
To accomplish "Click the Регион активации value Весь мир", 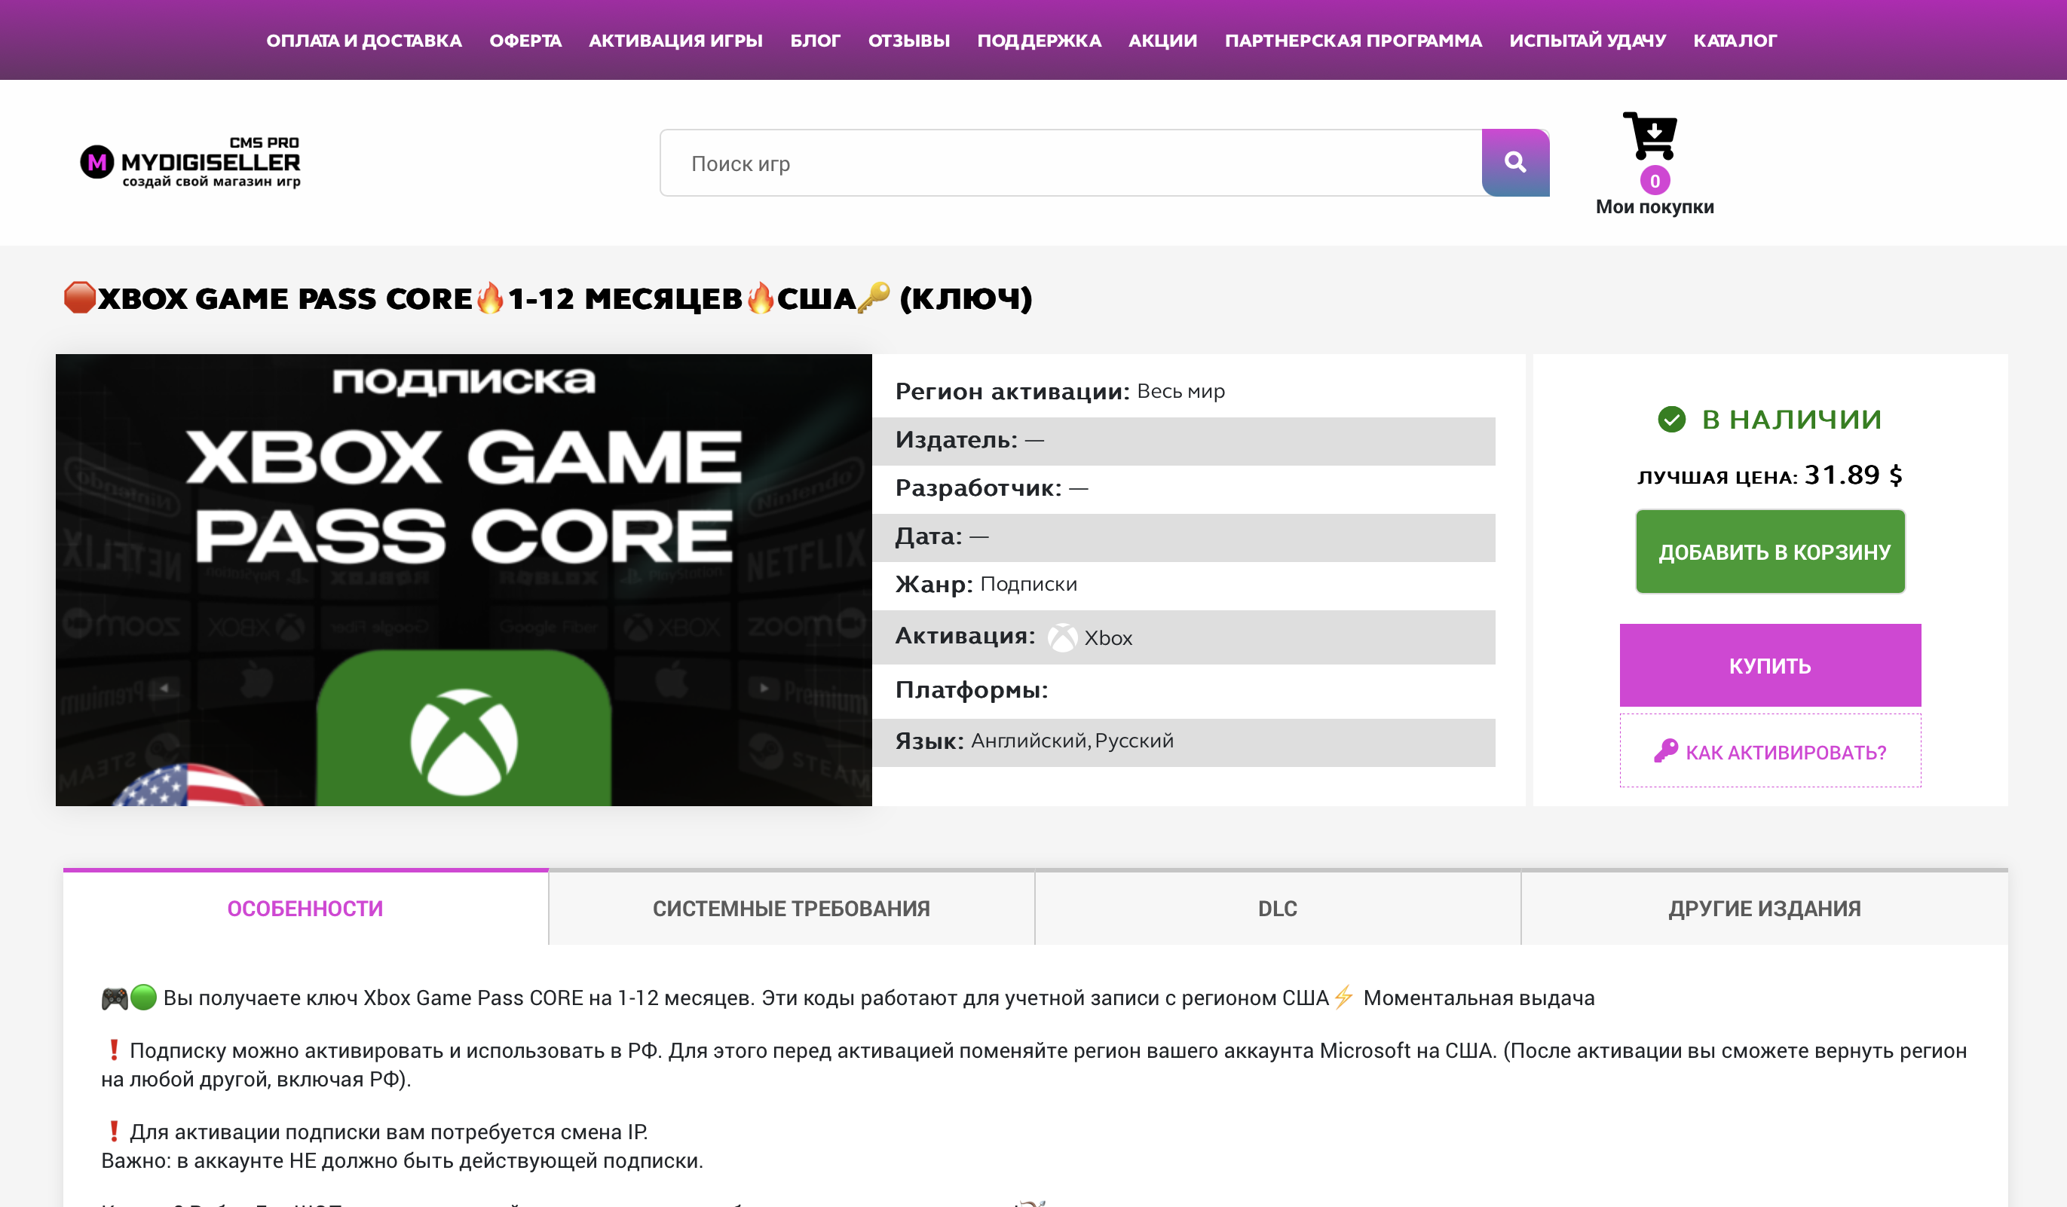I will tap(1180, 391).
